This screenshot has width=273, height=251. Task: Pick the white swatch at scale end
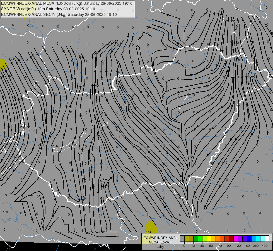(267, 238)
